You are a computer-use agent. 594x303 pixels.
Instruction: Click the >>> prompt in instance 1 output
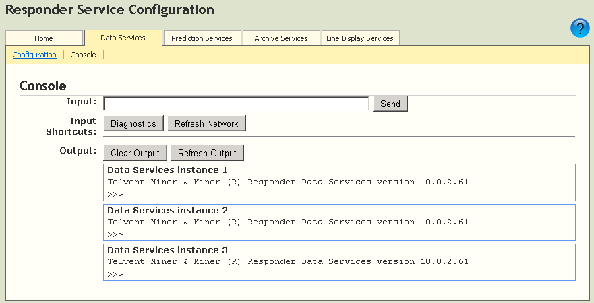click(115, 195)
